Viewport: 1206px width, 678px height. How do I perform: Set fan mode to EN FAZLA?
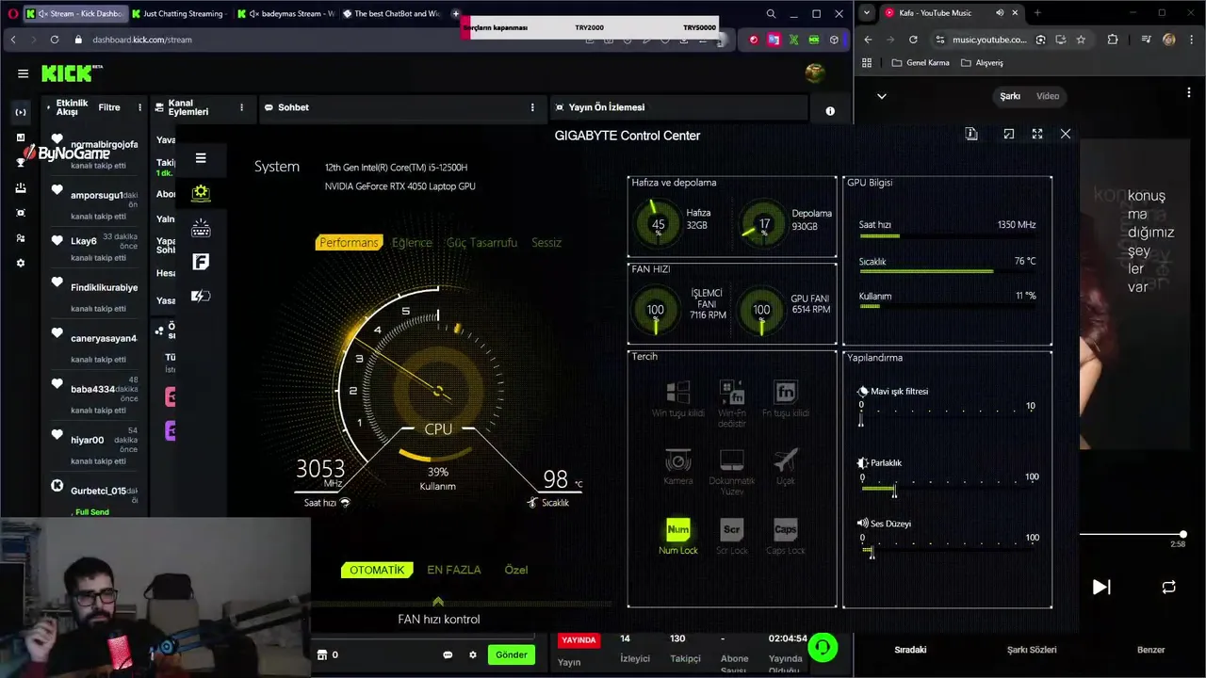(453, 570)
